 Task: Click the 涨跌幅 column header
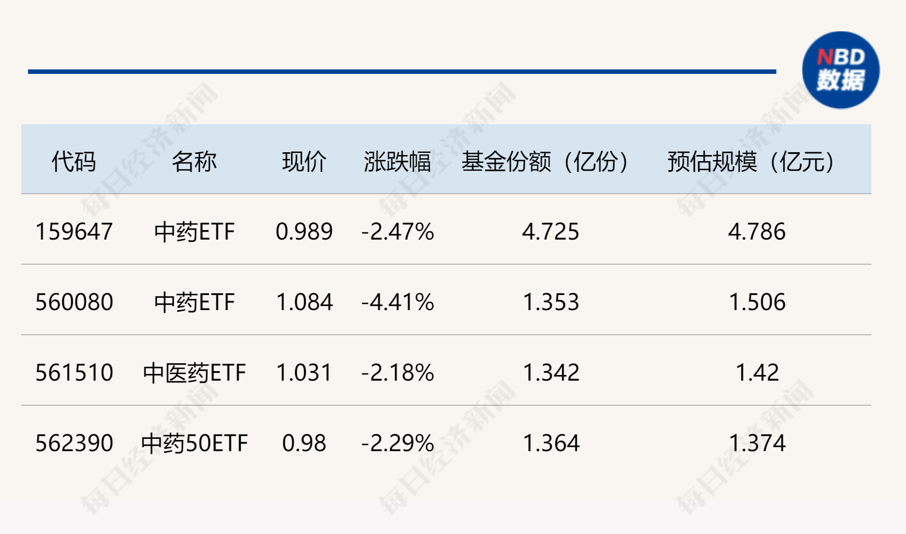398,162
